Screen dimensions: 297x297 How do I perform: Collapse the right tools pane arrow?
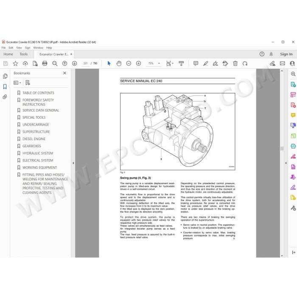[x=286, y=163]
